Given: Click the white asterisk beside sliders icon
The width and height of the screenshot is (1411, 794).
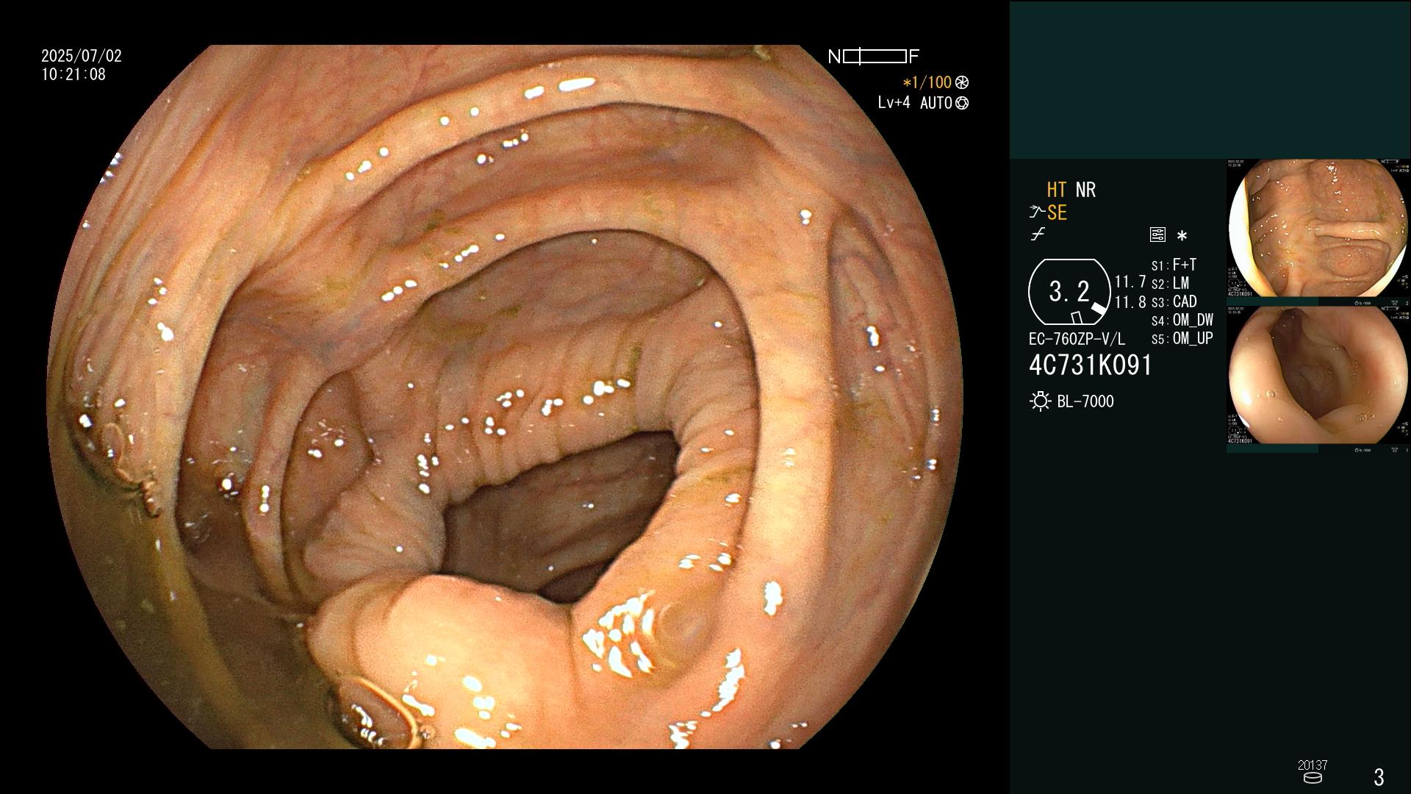Looking at the screenshot, I should click(x=1182, y=235).
